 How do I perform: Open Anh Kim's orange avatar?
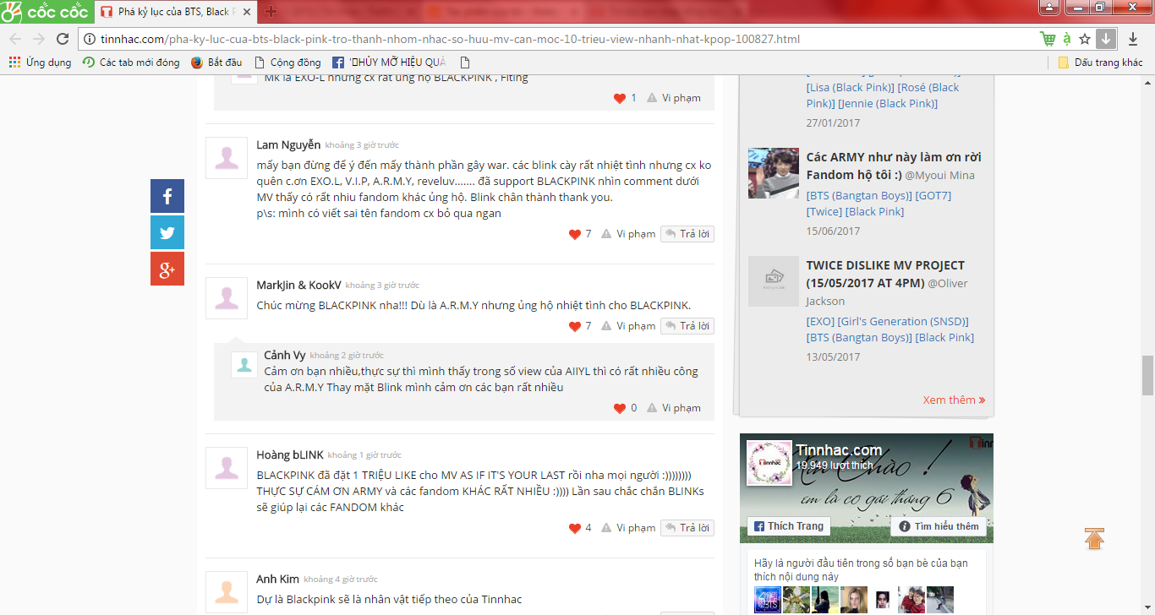tap(227, 591)
